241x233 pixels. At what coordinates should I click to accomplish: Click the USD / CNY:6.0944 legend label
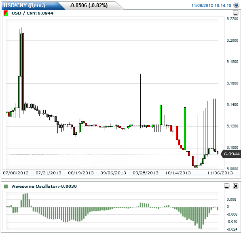[33, 13]
